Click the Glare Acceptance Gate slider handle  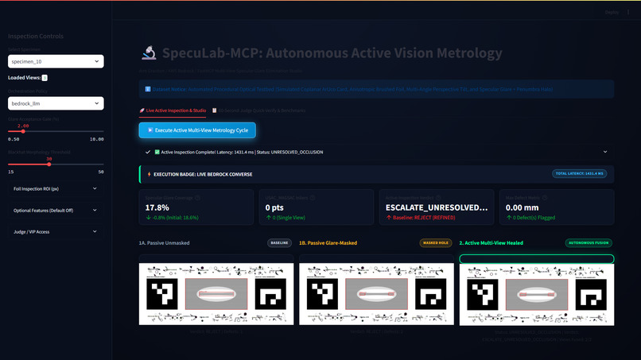click(23, 131)
